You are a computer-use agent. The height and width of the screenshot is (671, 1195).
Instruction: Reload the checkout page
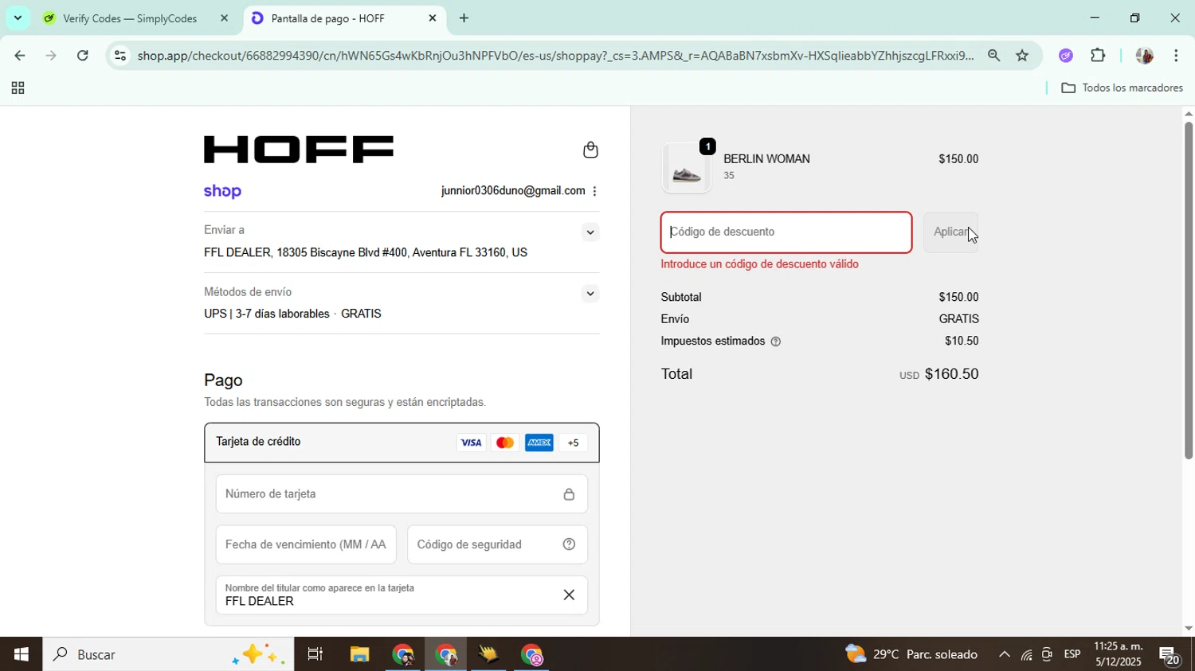pyautogui.click(x=83, y=56)
